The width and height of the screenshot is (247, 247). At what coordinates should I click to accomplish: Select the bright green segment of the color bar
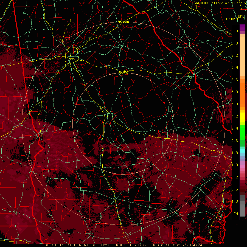(x=242, y=133)
